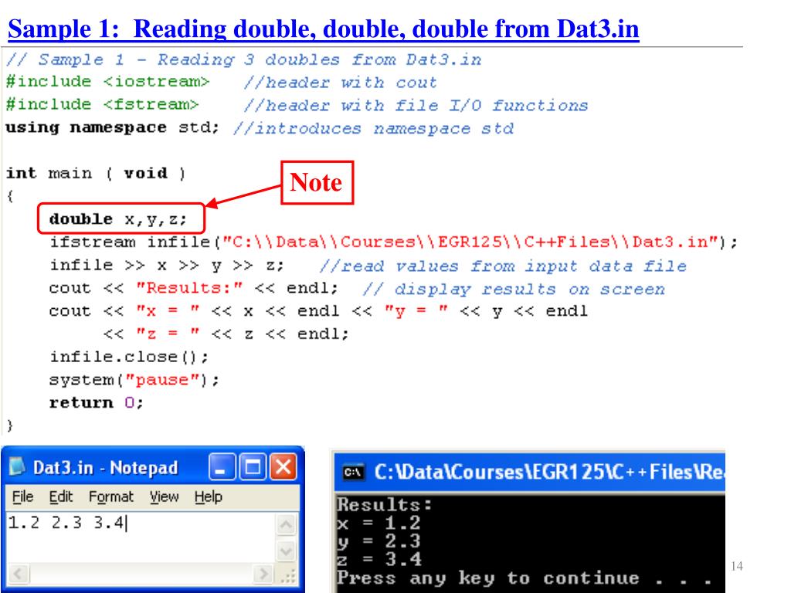Click 'y = 2.3' in console output
This screenshot has height=593, width=791.
(379, 541)
